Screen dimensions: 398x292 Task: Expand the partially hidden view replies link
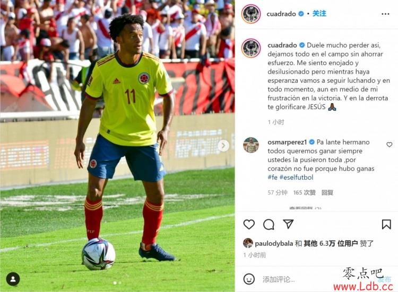point(305,208)
